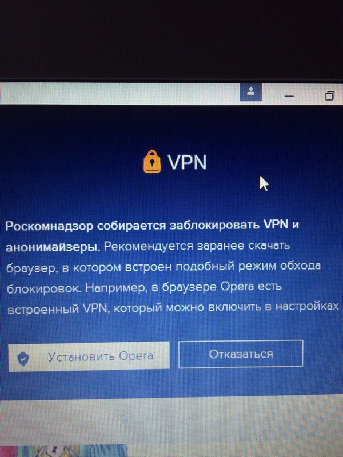Open the user profile icon in title bar
This screenshot has height=457, width=343.
(250, 92)
